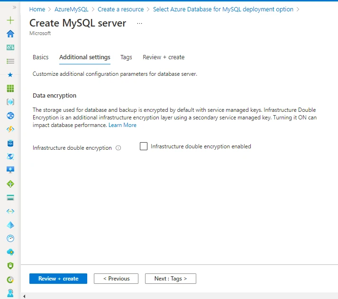This screenshot has width=338, height=299.
Task: Click the Favorites star icon in sidebar
Action: pos(10,75)
